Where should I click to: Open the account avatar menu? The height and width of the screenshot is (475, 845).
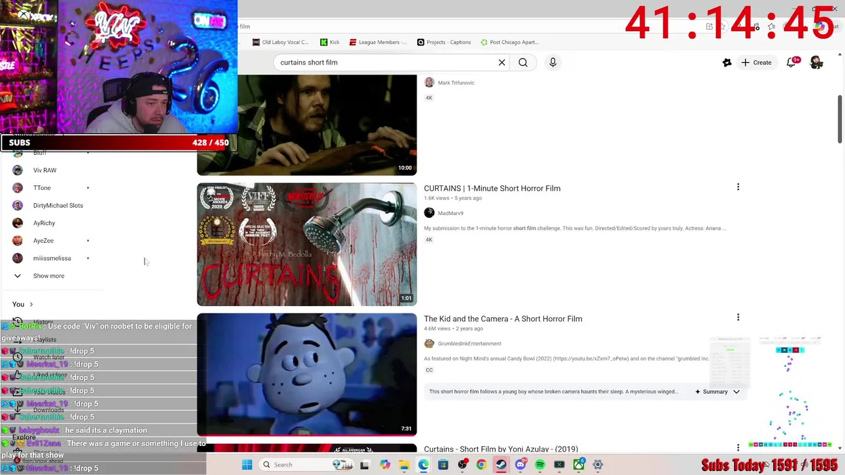pos(817,63)
